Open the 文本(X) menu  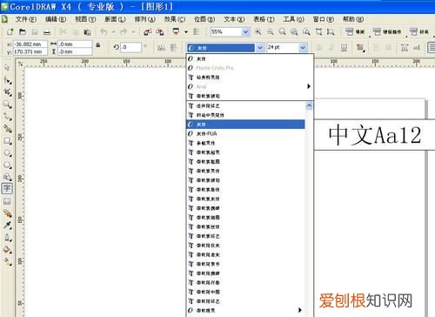click(234, 19)
